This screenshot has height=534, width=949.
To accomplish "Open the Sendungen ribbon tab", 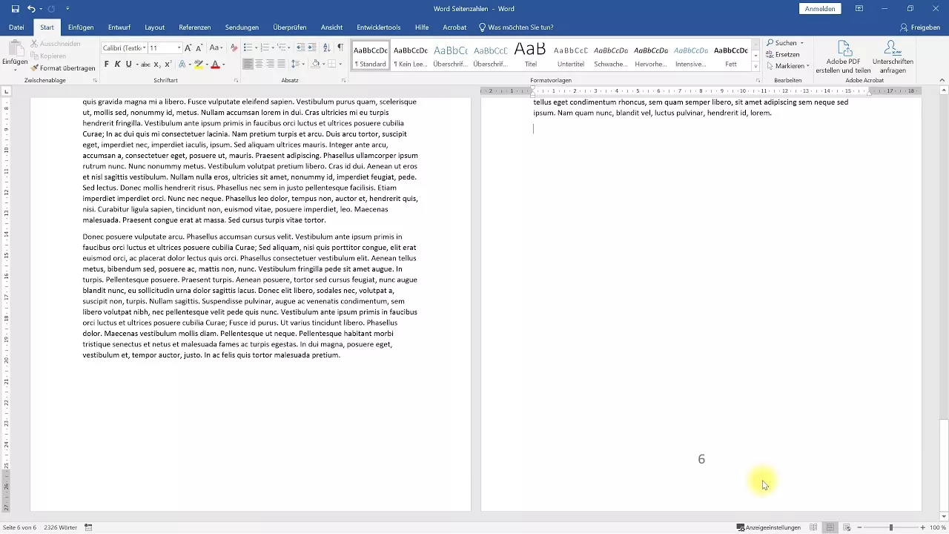I will coord(242,27).
